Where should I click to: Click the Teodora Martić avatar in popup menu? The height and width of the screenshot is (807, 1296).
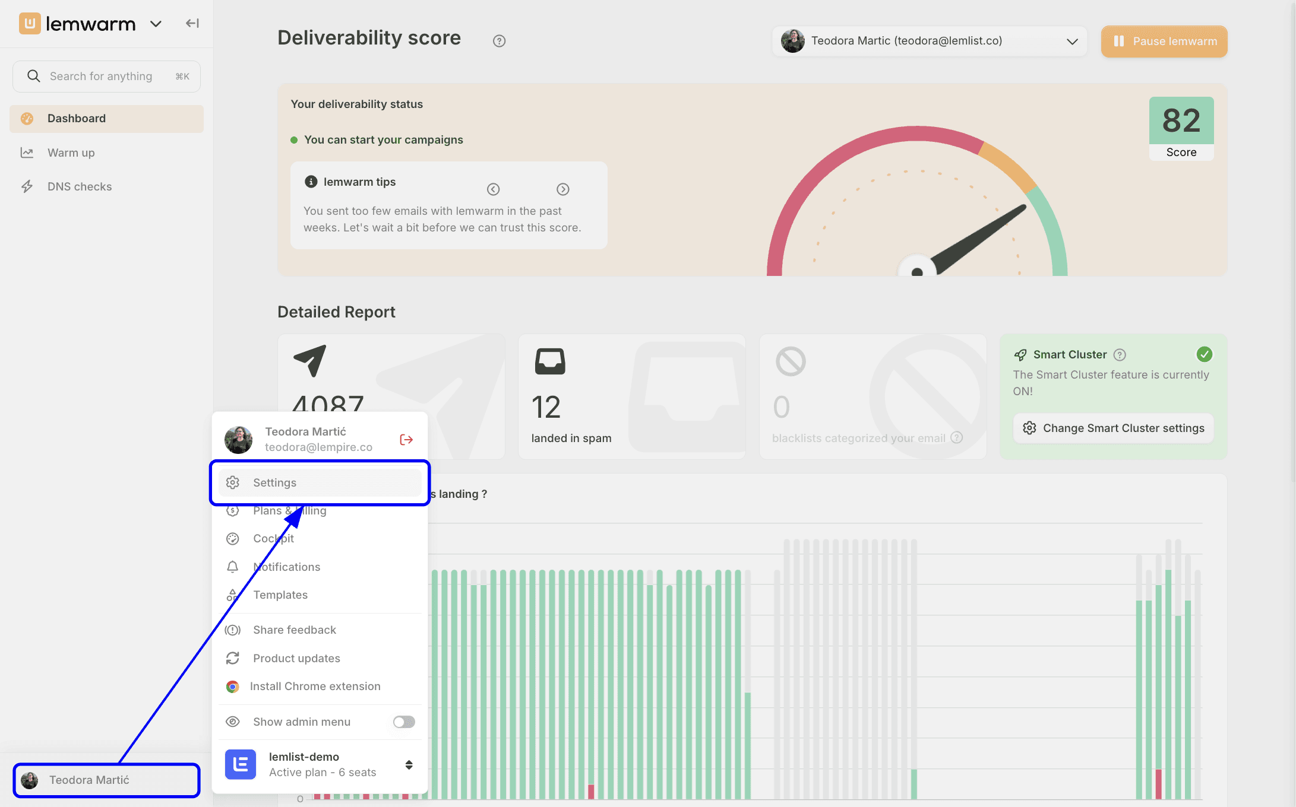238,439
